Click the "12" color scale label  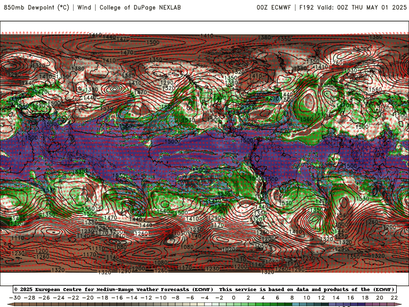pos(322,298)
